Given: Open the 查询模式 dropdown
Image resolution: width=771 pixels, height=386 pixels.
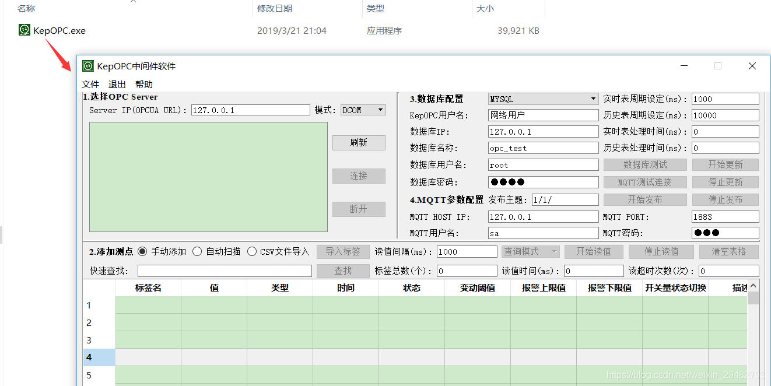Looking at the screenshot, I should tap(531, 251).
